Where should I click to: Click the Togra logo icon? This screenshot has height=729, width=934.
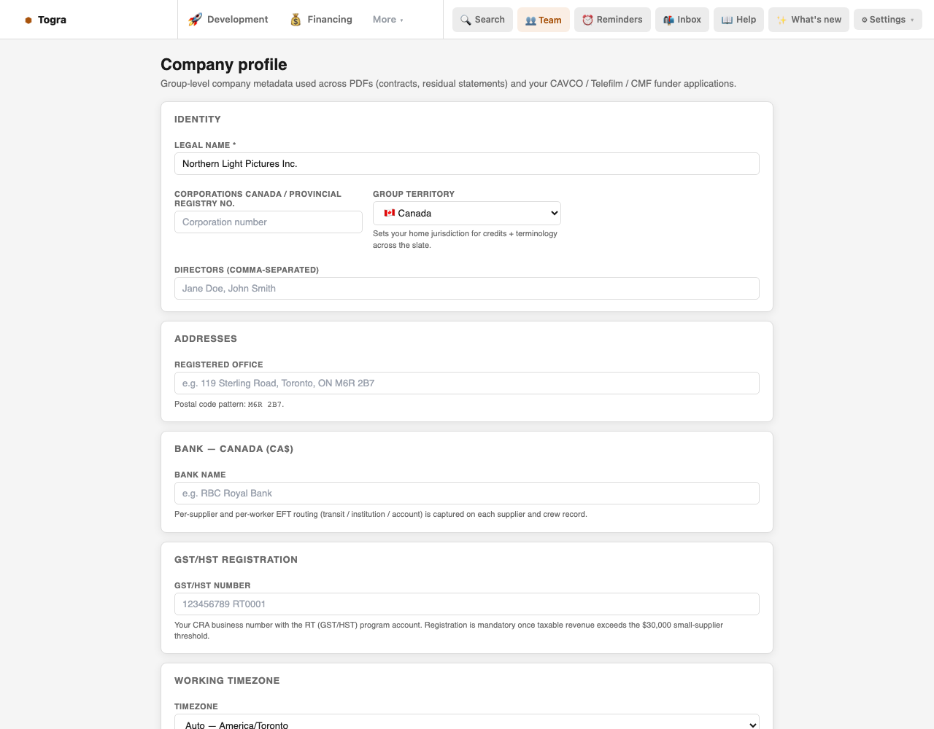pyautogui.click(x=28, y=20)
